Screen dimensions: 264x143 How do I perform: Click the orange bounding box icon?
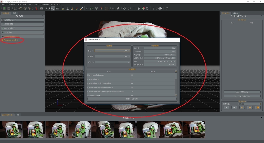(x=107, y=9)
